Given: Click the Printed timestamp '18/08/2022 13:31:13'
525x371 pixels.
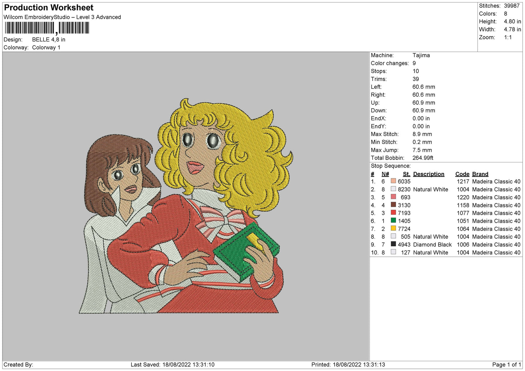Looking at the screenshot, I should [359, 364].
